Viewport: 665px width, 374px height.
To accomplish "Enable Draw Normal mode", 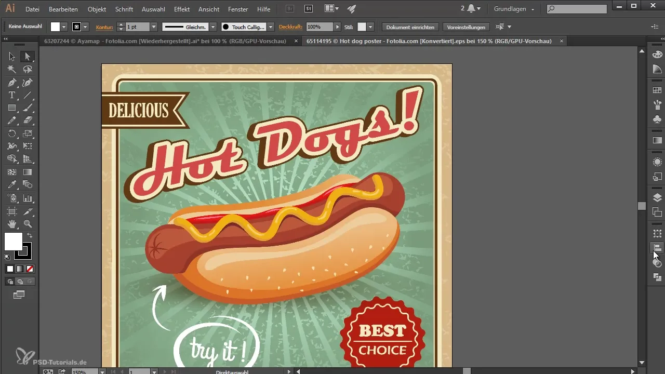I will pyautogui.click(x=10, y=282).
